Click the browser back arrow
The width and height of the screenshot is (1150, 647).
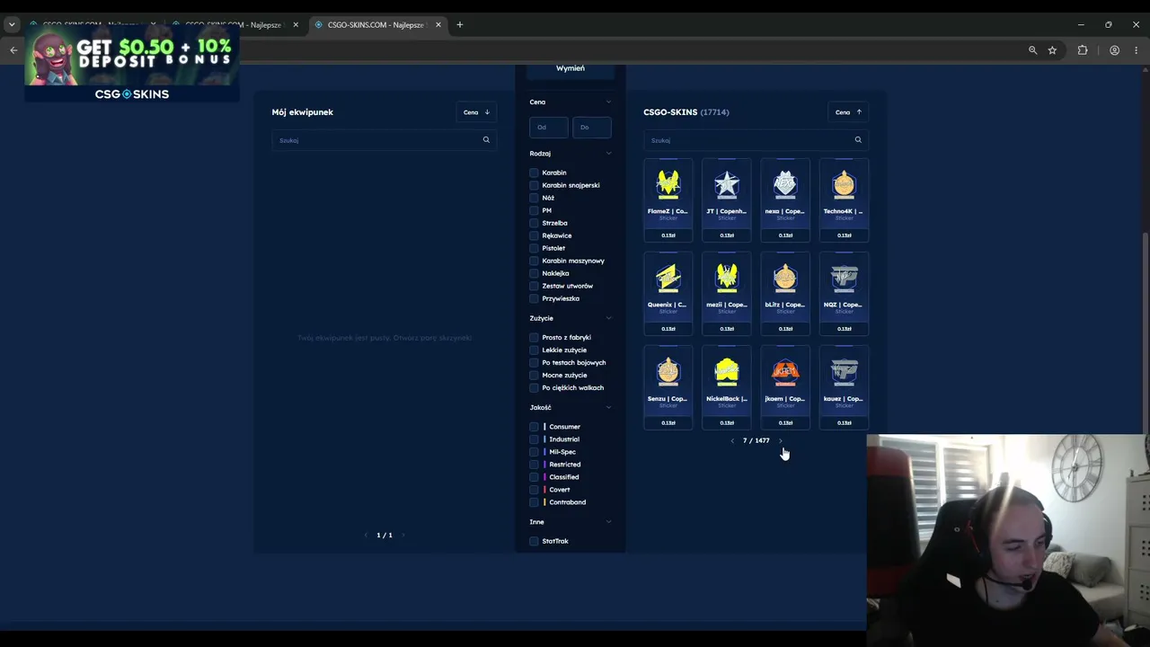(x=13, y=50)
